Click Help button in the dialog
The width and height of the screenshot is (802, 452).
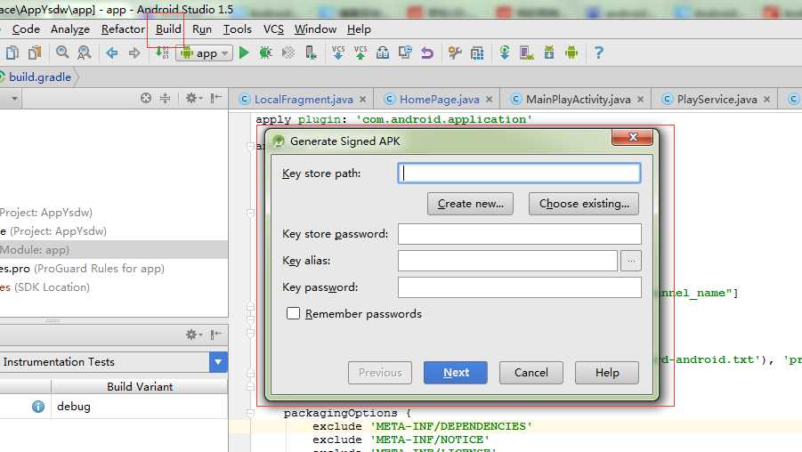coord(606,373)
